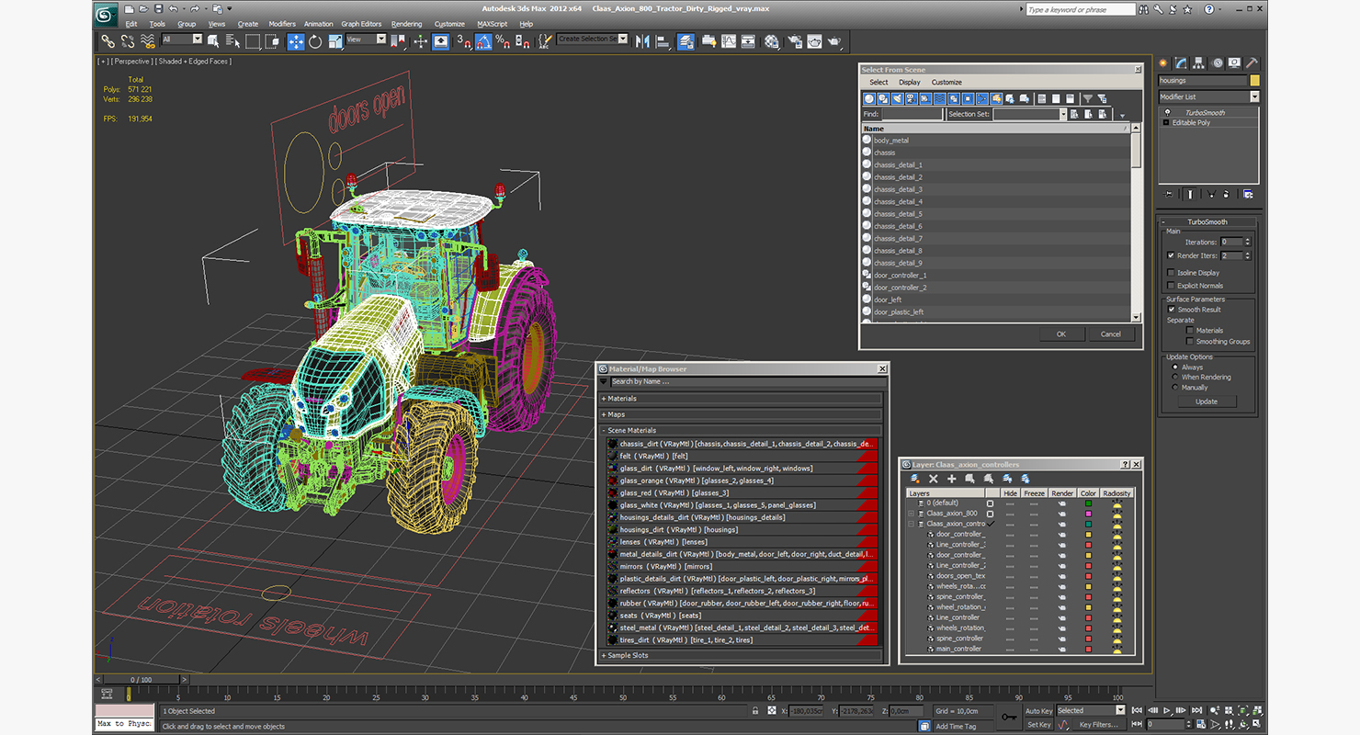The width and height of the screenshot is (1360, 735).
Task: Click the Mirror tool icon
Action: [641, 41]
